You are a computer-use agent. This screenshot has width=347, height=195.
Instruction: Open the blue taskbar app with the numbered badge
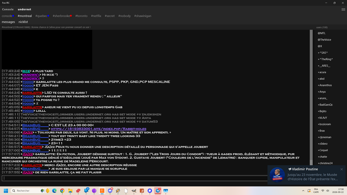coord(86,190)
